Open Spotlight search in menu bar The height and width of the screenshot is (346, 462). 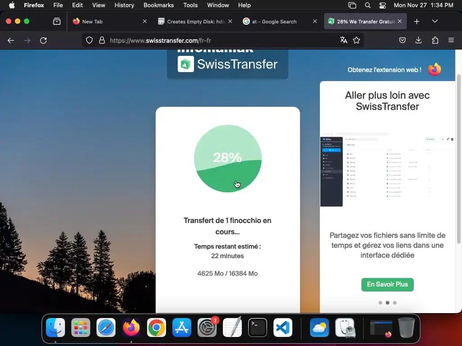pyautogui.click(x=367, y=5)
